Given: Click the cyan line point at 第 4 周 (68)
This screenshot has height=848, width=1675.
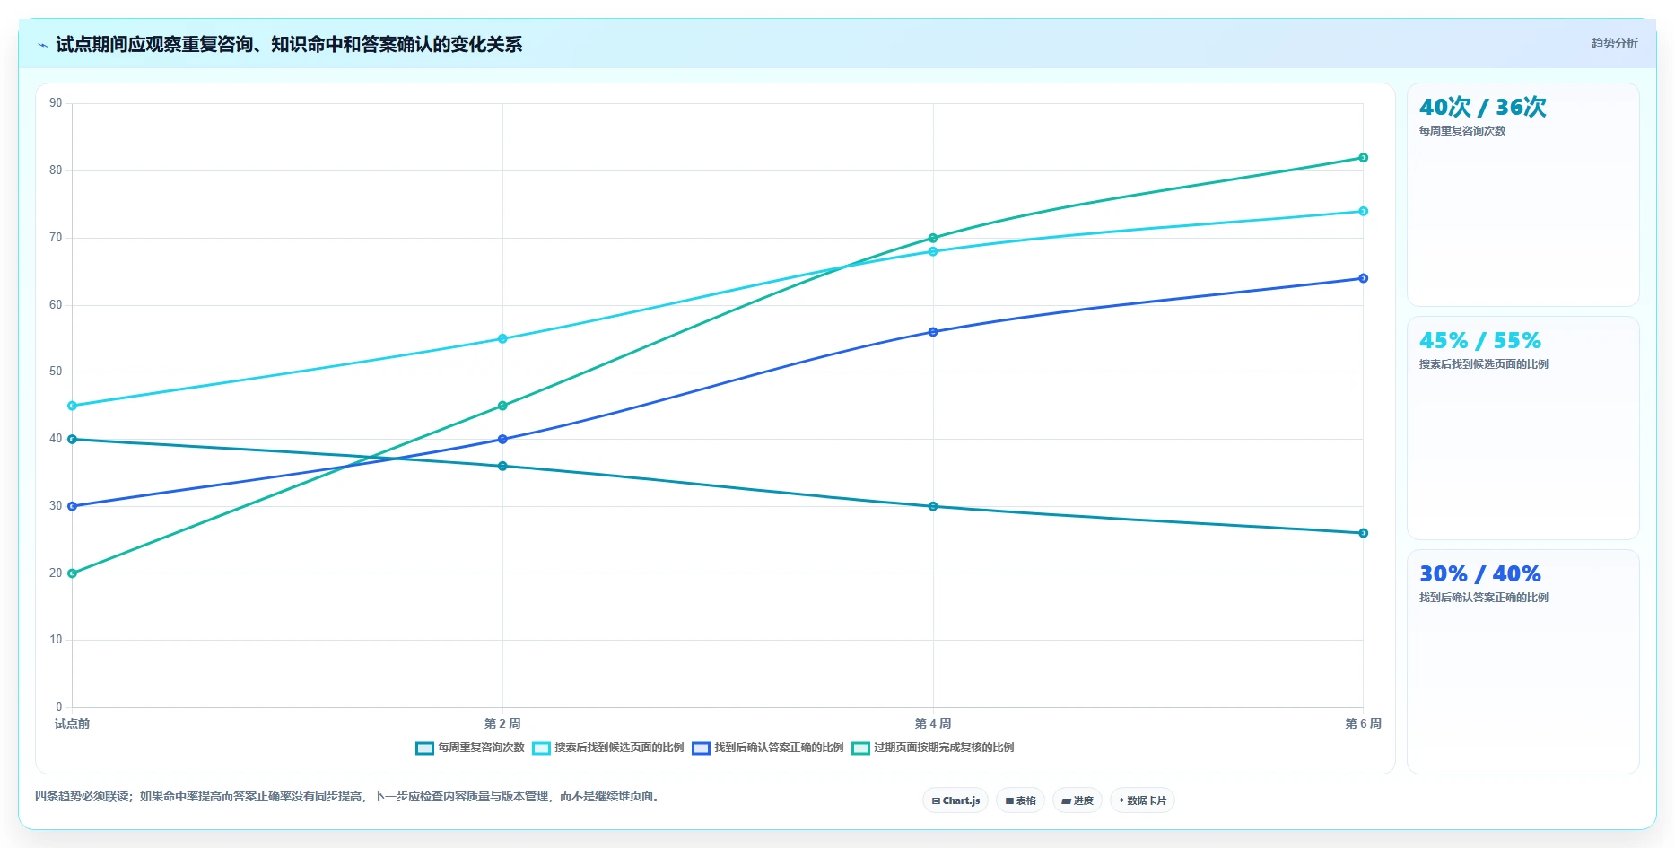Looking at the screenshot, I should tap(933, 251).
